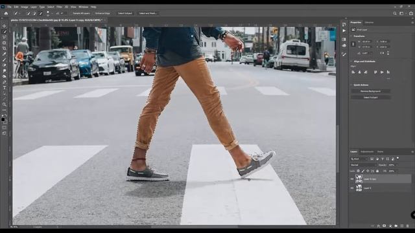The height and width of the screenshot is (233, 415).
Task: Click the Remove Background button
Action: click(x=370, y=91)
